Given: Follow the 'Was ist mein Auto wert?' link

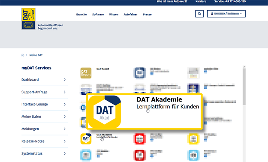Looking at the screenshot, I should pyautogui.click(x=172, y=1).
